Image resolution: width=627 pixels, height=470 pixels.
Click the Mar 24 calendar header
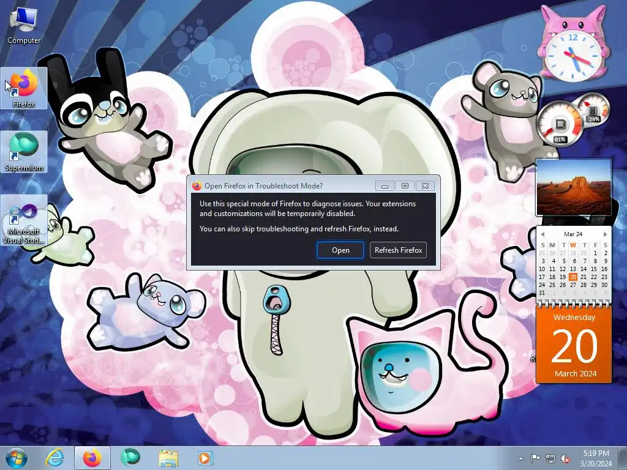point(573,234)
